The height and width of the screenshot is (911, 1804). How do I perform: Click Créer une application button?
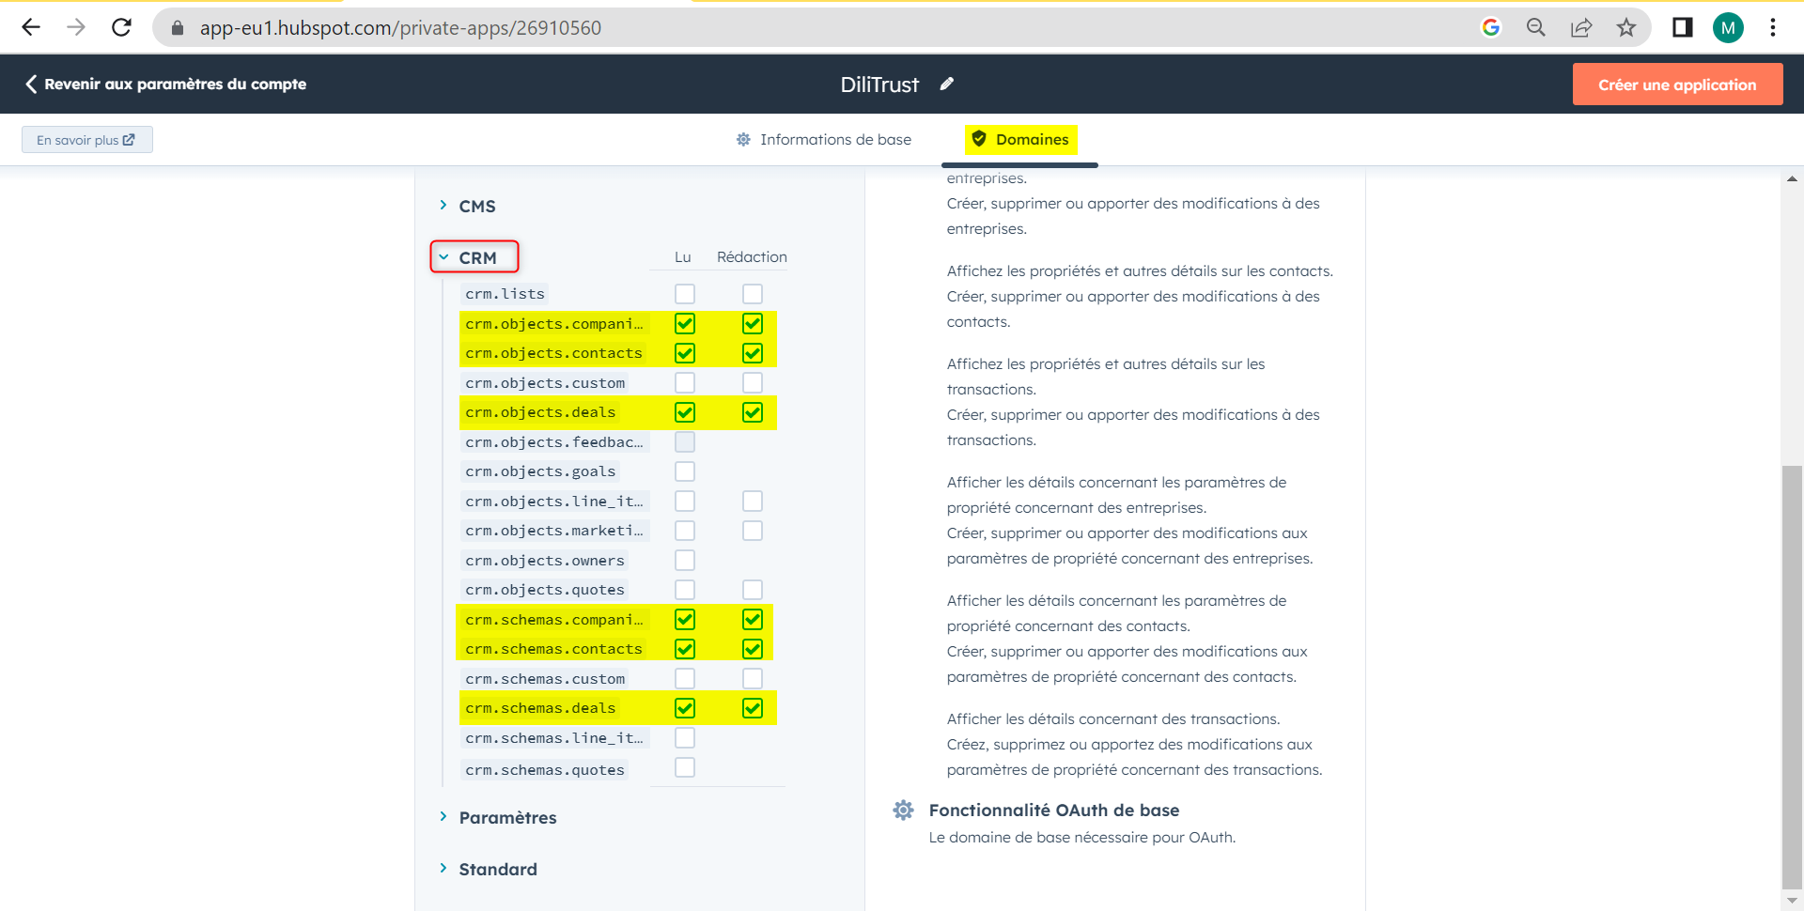click(x=1677, y=85)
